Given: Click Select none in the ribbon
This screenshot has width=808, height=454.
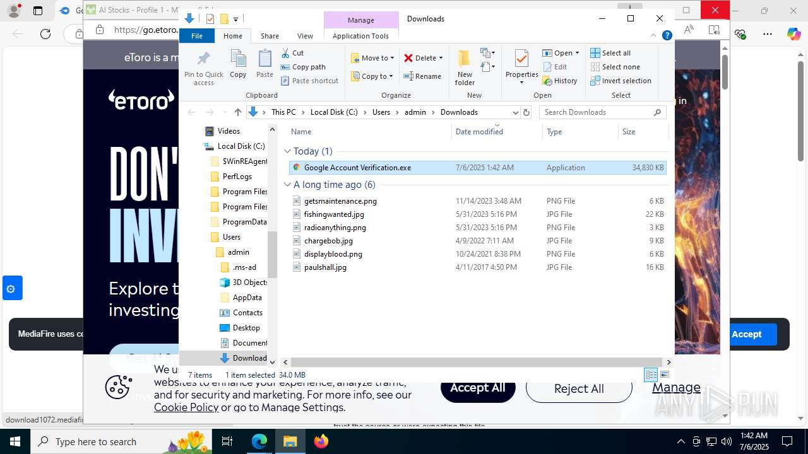Looking at the screenshot, I should [615, 67].
